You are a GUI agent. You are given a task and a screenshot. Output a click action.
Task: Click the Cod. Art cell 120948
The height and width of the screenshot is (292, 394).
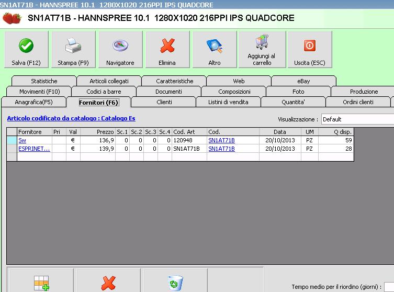click(x=189, y=140)
